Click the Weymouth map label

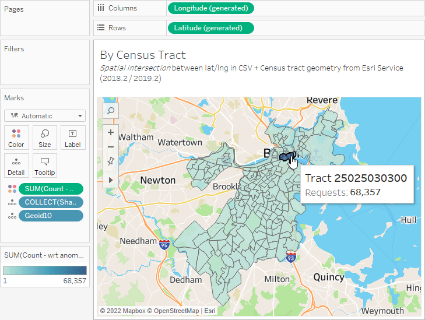coord(382,311)
